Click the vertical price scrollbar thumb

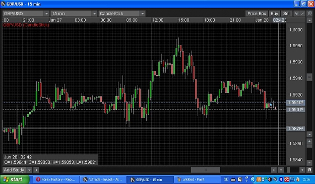(x=309, y=77)
